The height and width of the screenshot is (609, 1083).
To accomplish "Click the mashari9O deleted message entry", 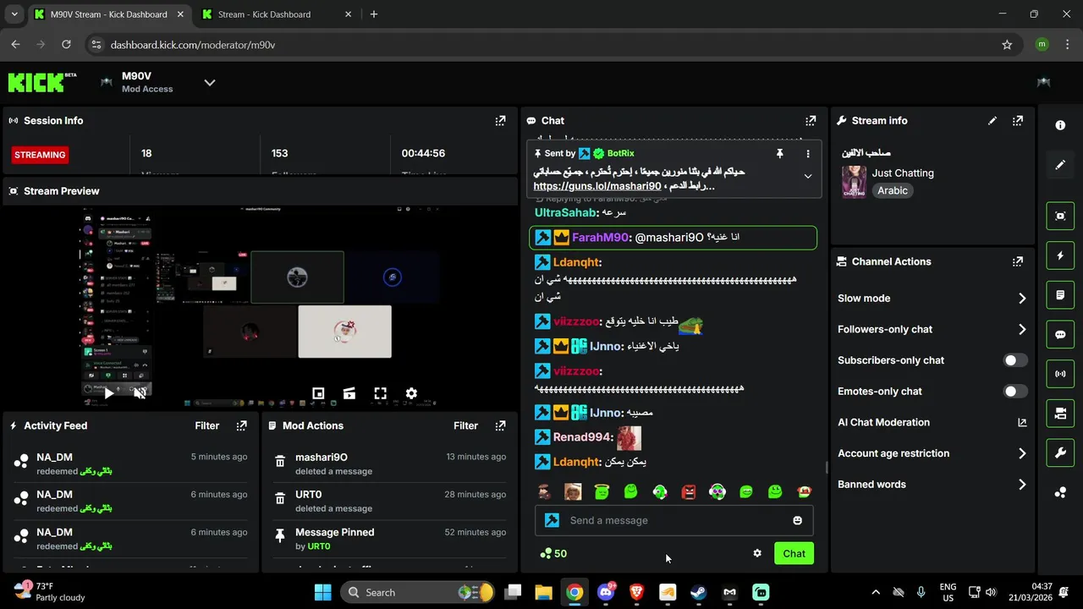I will [390, 464].
